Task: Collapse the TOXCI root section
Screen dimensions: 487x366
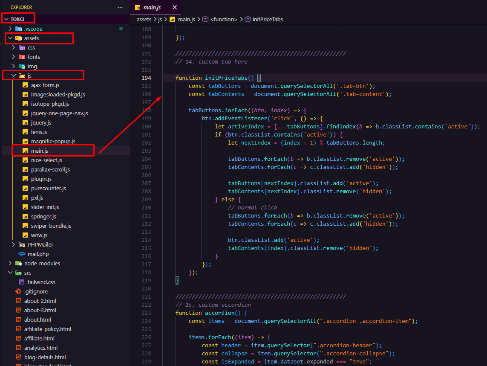Action: coord(6,19)
